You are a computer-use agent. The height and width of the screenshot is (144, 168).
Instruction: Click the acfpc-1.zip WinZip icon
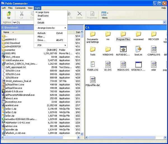[x=4, y=109]
